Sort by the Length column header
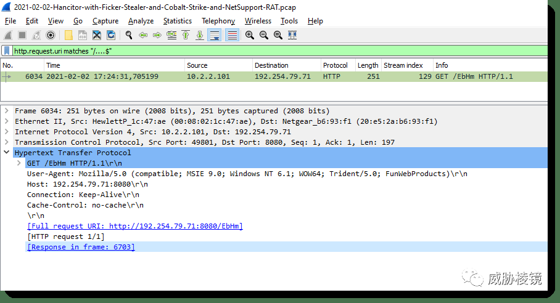 click(368, 65)
